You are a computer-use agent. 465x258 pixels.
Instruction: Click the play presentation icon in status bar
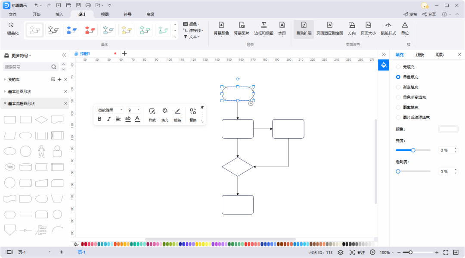372,252
